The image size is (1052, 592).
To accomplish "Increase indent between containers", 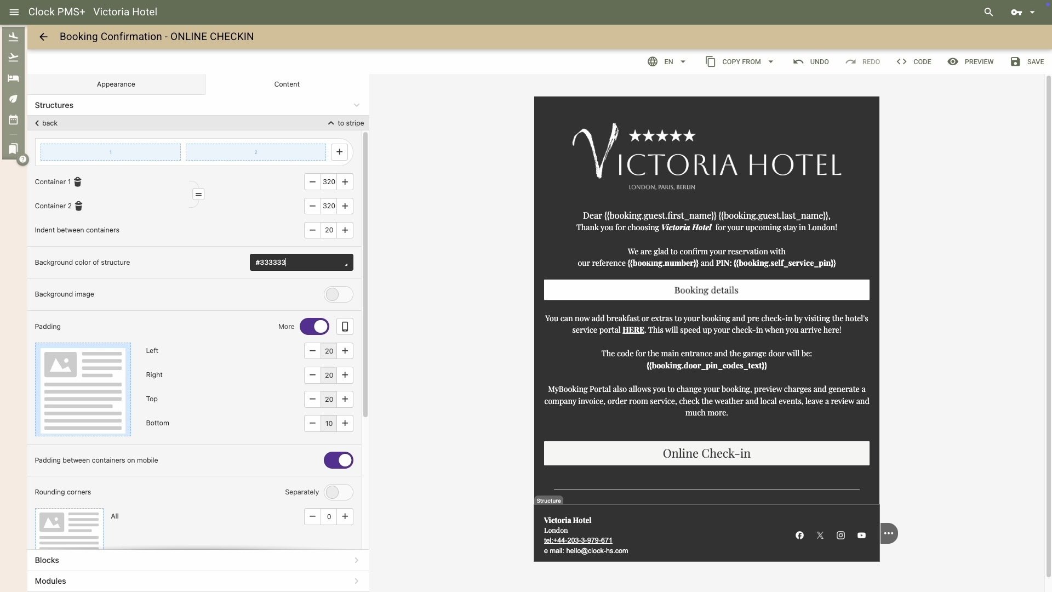I will tap(345, 230).
